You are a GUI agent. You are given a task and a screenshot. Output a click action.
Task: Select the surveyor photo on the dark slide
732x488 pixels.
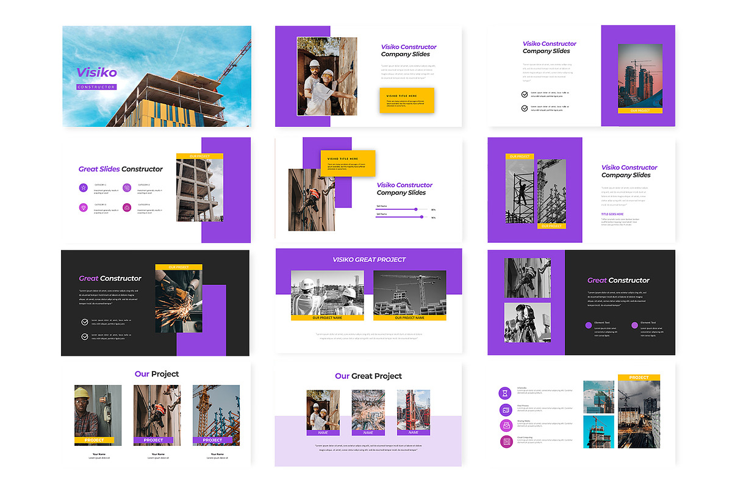528,323
